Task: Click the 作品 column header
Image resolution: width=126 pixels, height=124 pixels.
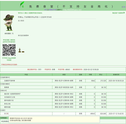Action: (26, 75)
